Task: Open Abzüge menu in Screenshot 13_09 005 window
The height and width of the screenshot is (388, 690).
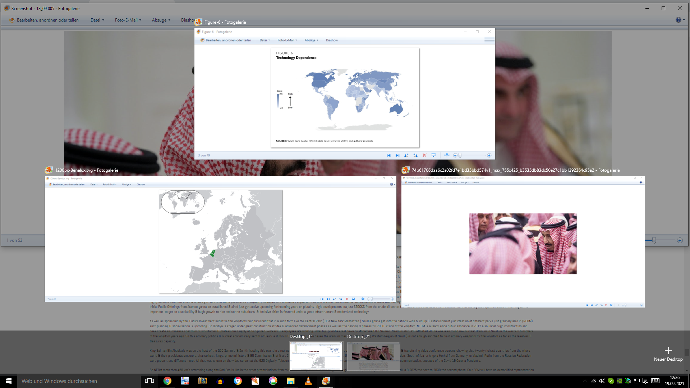Action: tap(161, 20)
